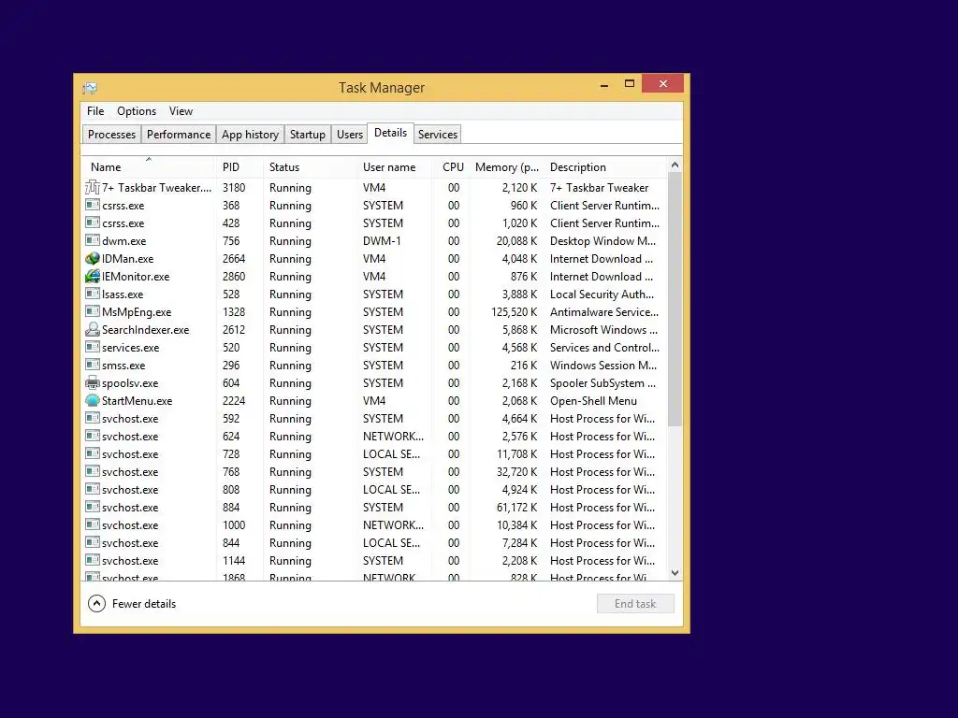Select the IDMan.exe process name
This screenshot has height=718, width=958.
point(127,259)
